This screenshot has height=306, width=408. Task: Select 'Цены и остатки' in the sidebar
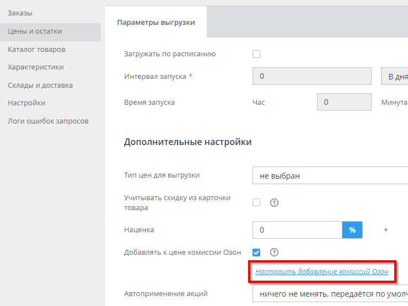(x=35, y=31)
